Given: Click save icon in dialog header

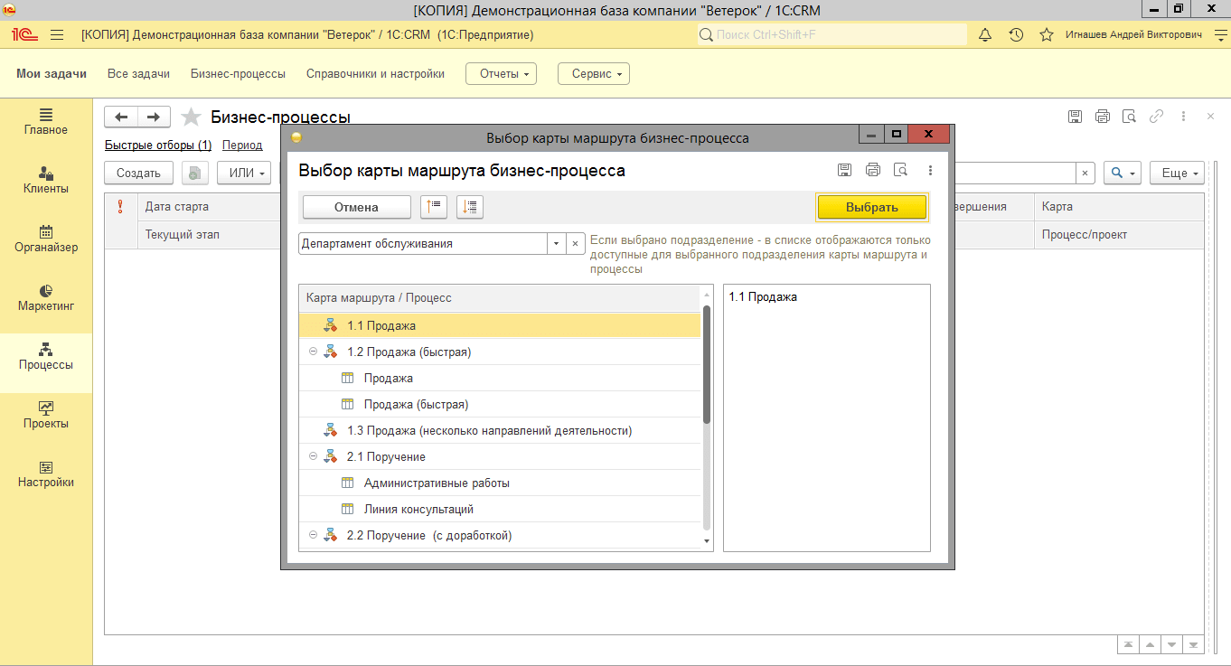Looking at the screenshot, I should tap(844, 170).
